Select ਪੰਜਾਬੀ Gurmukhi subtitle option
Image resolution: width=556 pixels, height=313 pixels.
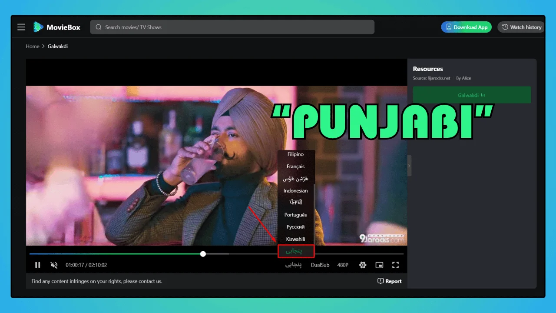coord(295,203)
